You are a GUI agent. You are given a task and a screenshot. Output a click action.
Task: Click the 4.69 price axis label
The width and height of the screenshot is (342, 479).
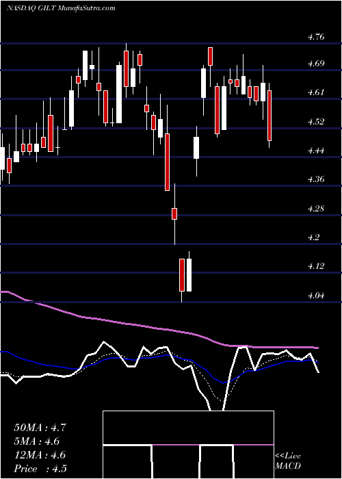(316, 64)
